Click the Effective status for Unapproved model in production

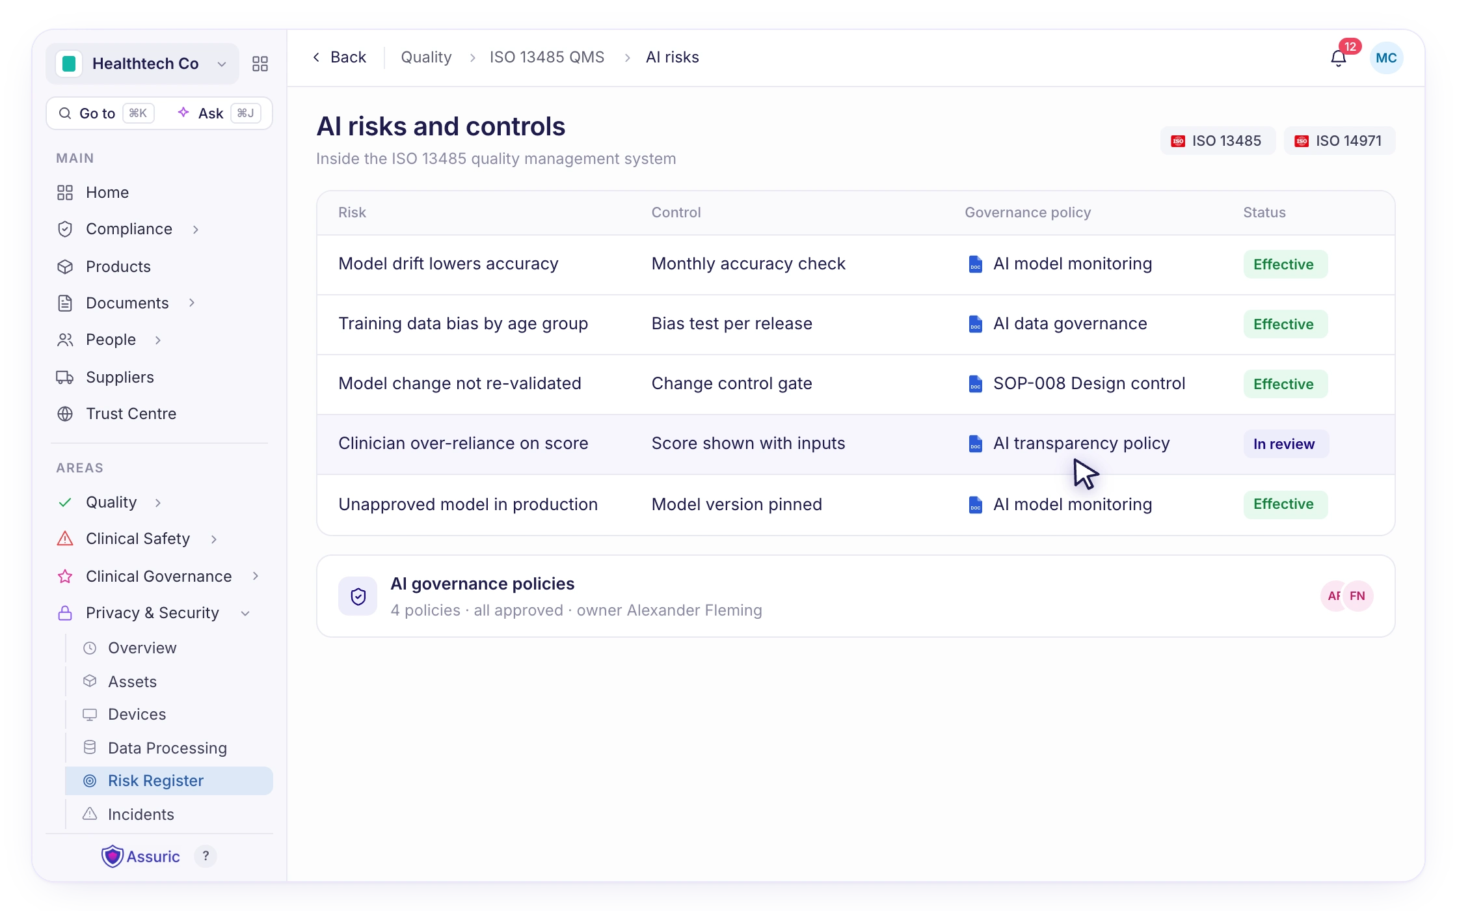point(1285,504)
